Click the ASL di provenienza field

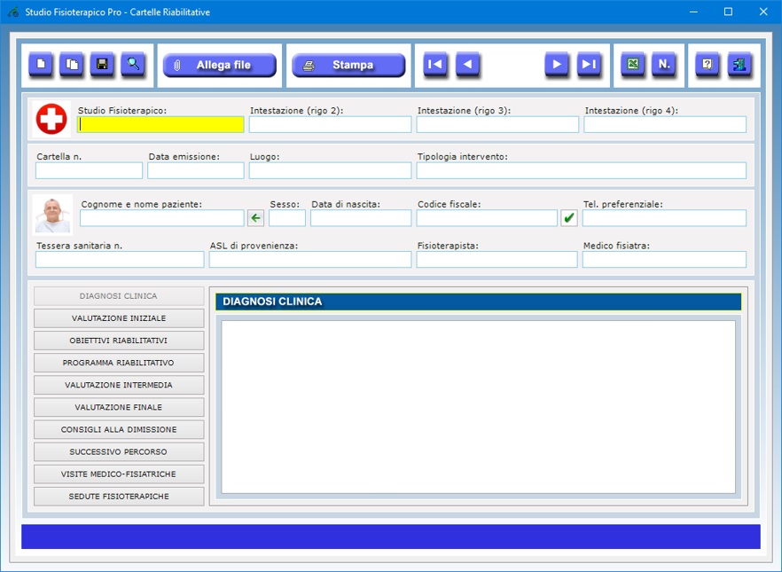310,259
